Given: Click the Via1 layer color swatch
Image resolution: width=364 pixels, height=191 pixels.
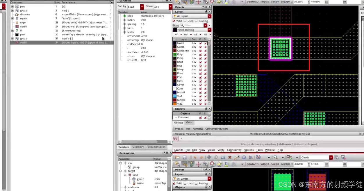Looking at the screenshot, I should click(175, 96).
